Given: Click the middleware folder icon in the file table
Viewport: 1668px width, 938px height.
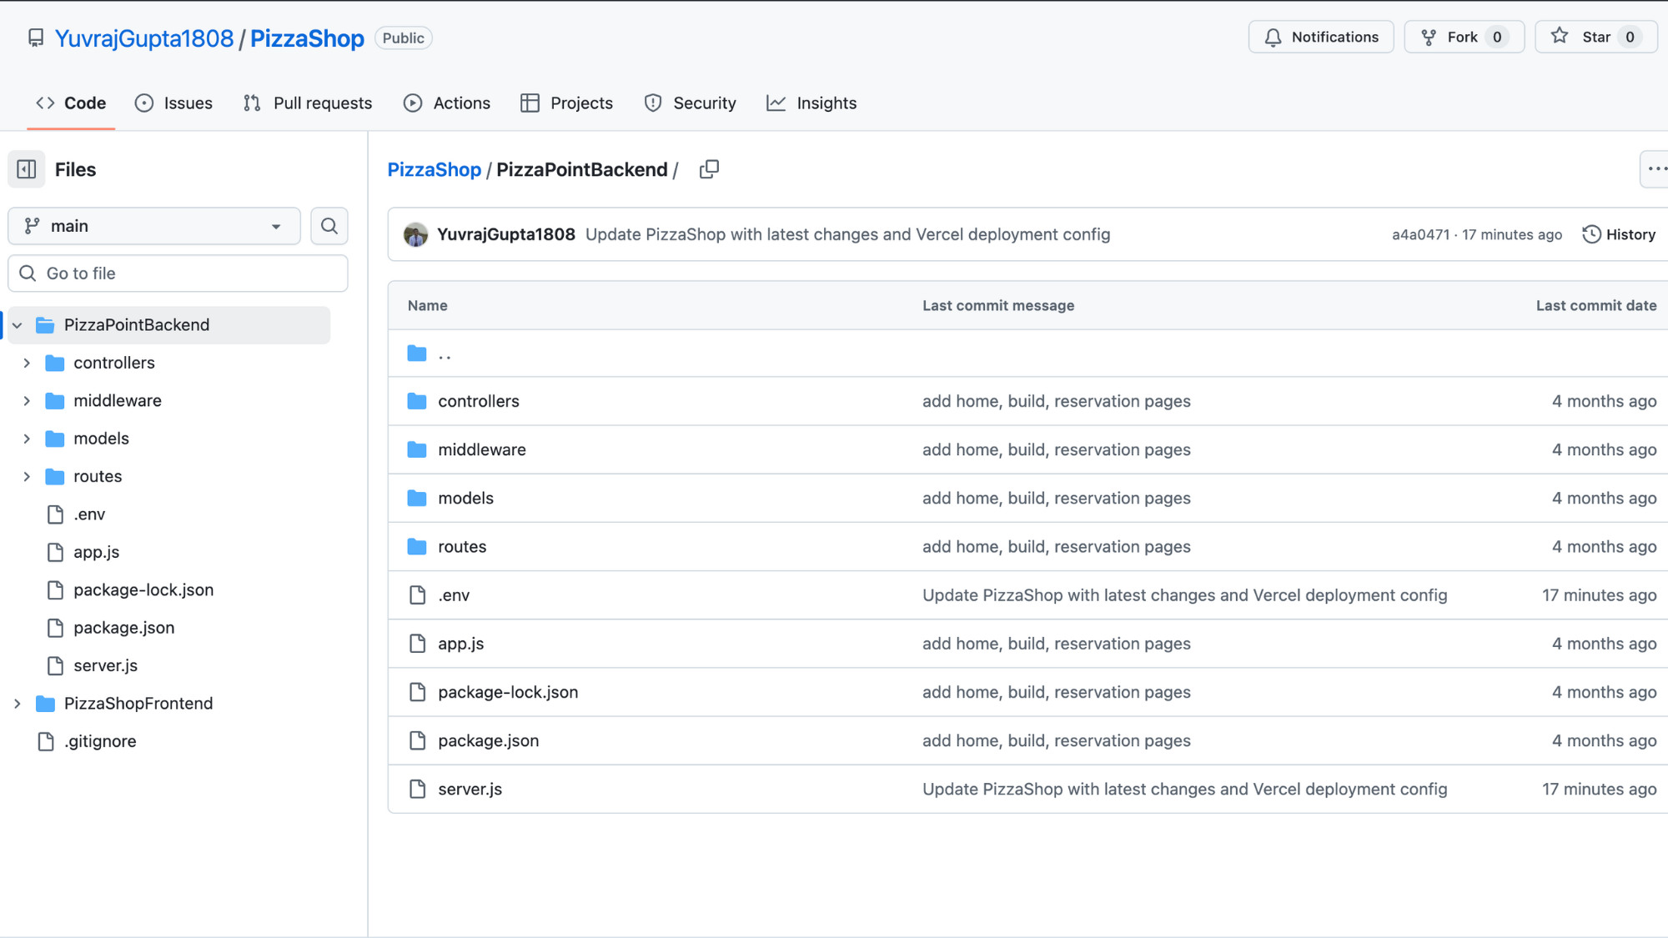Looking at the screenshot, I should [417, 449].
